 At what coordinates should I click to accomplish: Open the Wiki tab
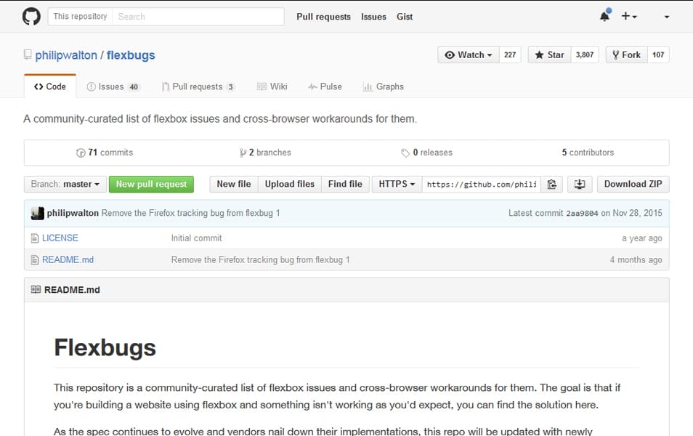(272, 86)
